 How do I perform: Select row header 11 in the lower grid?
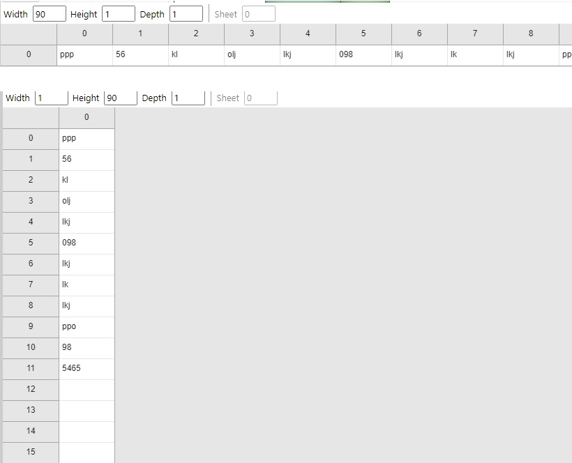click(31, 370)
